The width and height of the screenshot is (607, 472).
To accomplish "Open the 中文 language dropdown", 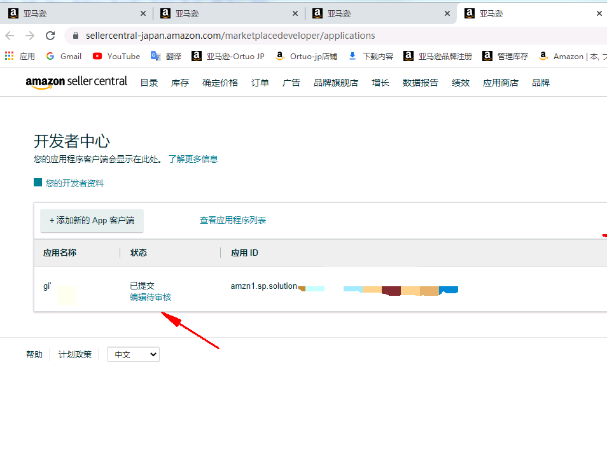I will [133, 354].
